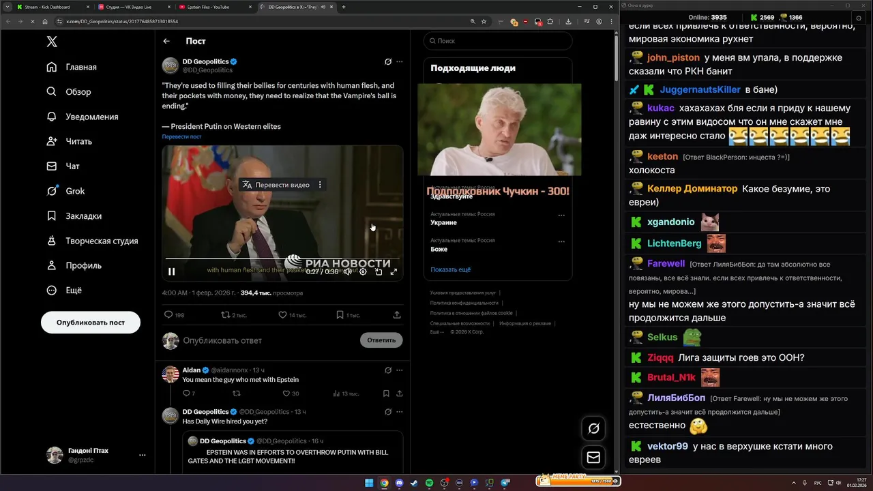Open account options next to Гандоні Птах

(142, 455)
